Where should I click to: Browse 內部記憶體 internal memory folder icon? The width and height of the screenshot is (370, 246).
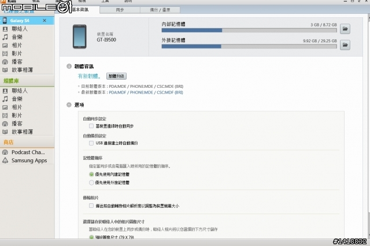click(x=345, y=29)
